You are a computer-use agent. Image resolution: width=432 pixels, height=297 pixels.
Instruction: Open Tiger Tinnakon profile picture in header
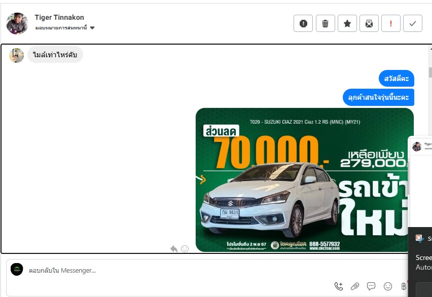[x=17, y=23]
